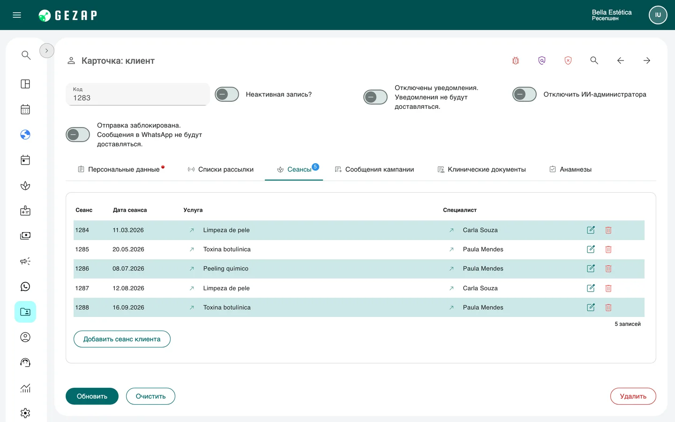The height and width of the screenshot is (422, 675).
Task: Toggle 'Отключить ИИ-администратора' switch
Action: (x=525, y=94)
